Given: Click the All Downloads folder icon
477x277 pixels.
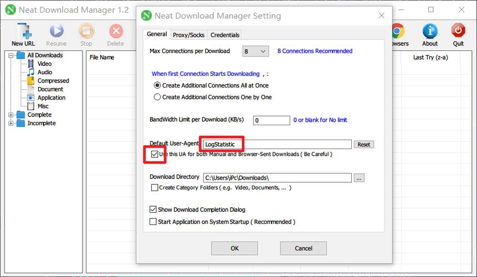Looking at the screenshot, I should (x=20, y=55).
